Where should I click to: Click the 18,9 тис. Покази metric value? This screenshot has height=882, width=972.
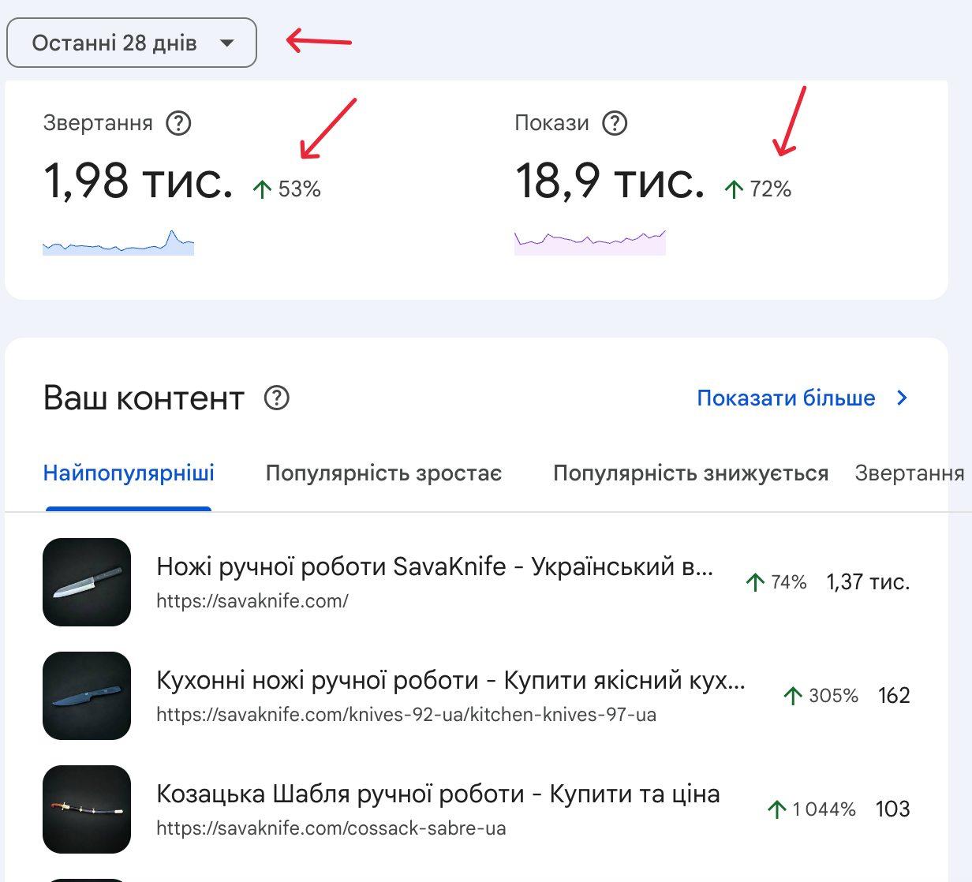point(609,181)
